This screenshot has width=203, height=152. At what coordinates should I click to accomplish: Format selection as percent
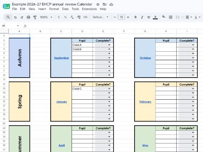click(66, 17)
